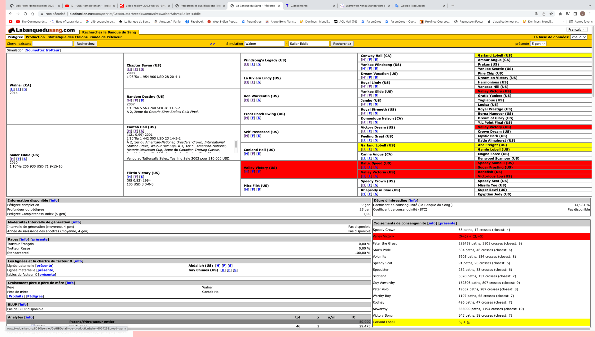Viewport: 595px width, 337px height.
Task: Open the West Indian Pepp... bookmark
Action: (222, 22)
